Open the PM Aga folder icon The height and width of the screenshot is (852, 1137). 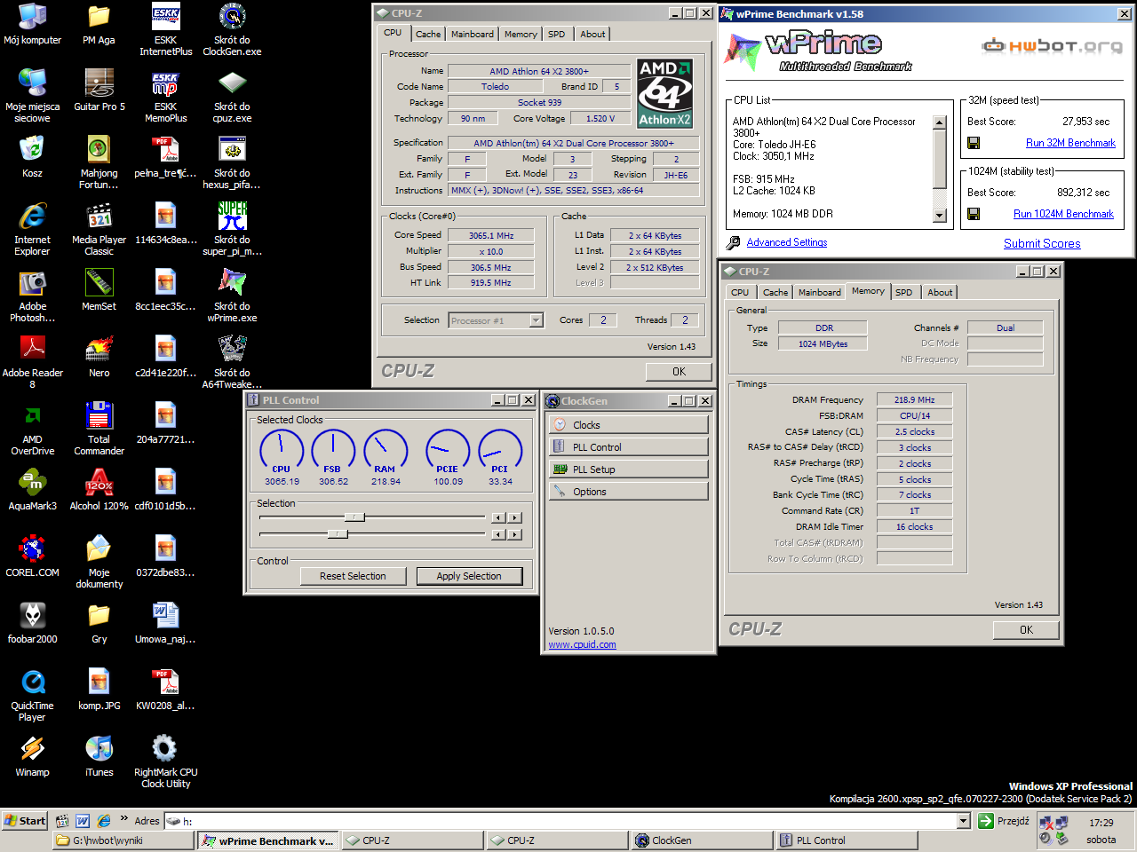[99, 24]
